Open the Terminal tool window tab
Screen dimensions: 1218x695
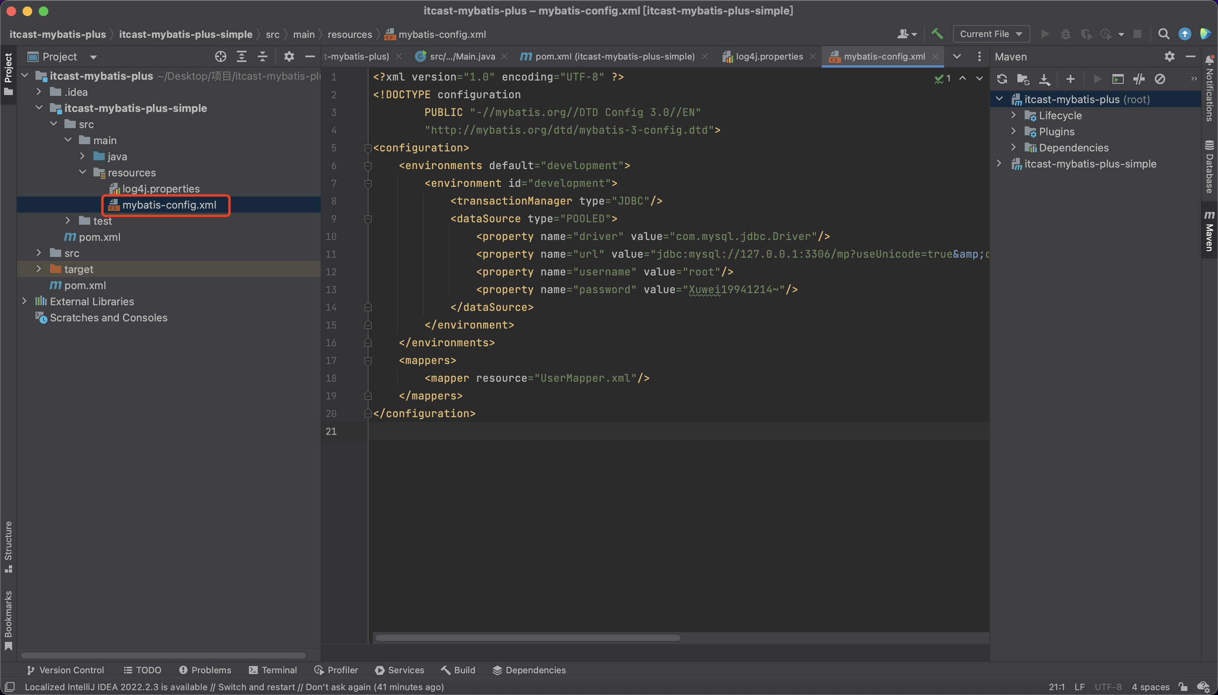point(273,670)
